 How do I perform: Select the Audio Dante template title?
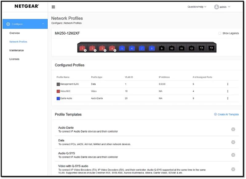(x=66, y=128)
